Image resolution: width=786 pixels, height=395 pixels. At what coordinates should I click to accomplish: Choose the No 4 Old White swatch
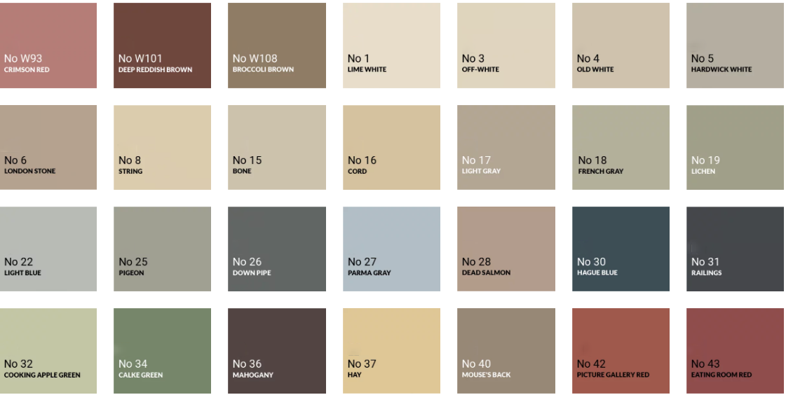pyautogui.click(x=621, y=46)
